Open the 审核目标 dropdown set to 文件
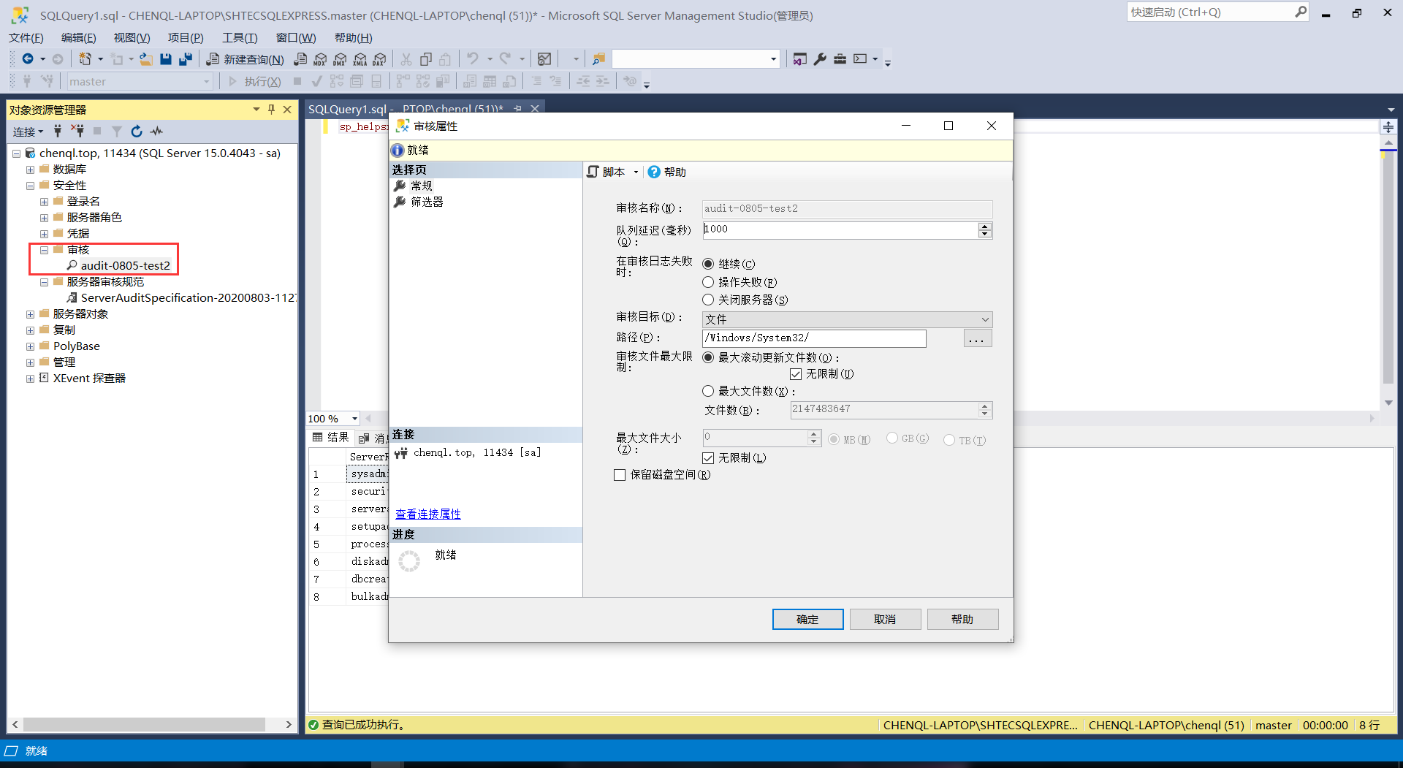Screen dimensions: 1403x768 click(846, 319)
